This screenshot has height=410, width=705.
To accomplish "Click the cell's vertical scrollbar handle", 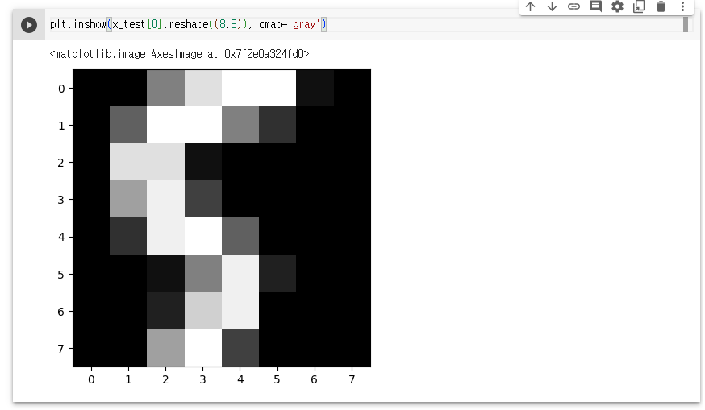I will [686, 24].
